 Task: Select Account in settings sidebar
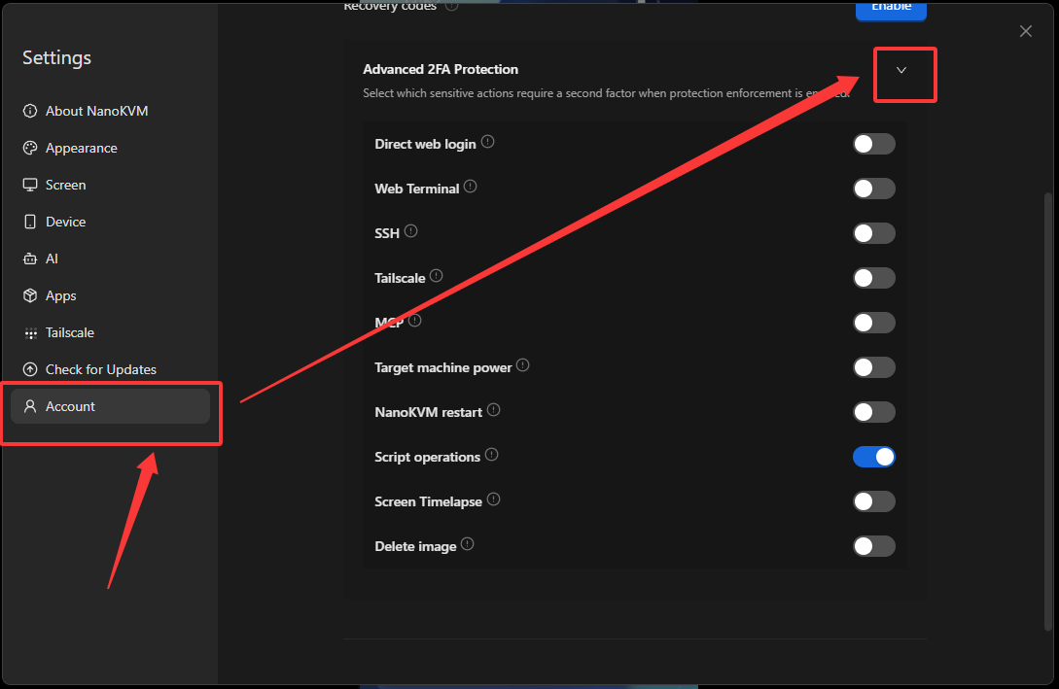pos(110,406)
